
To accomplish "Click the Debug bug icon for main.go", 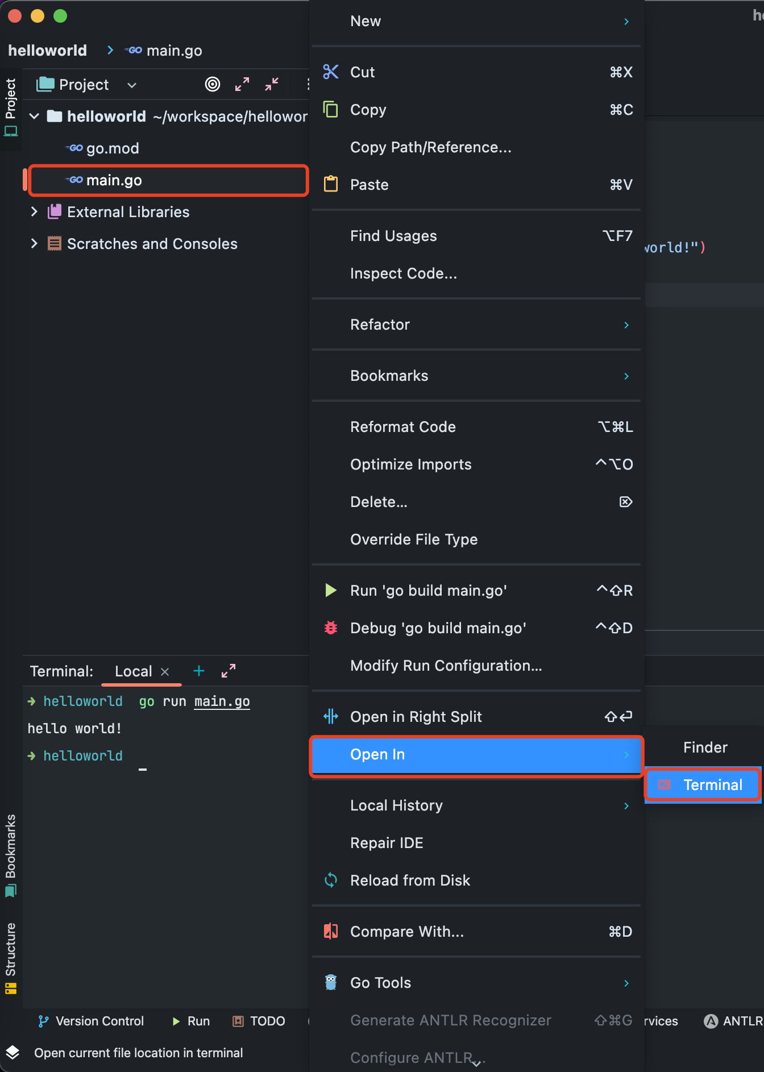I will 330,628.
